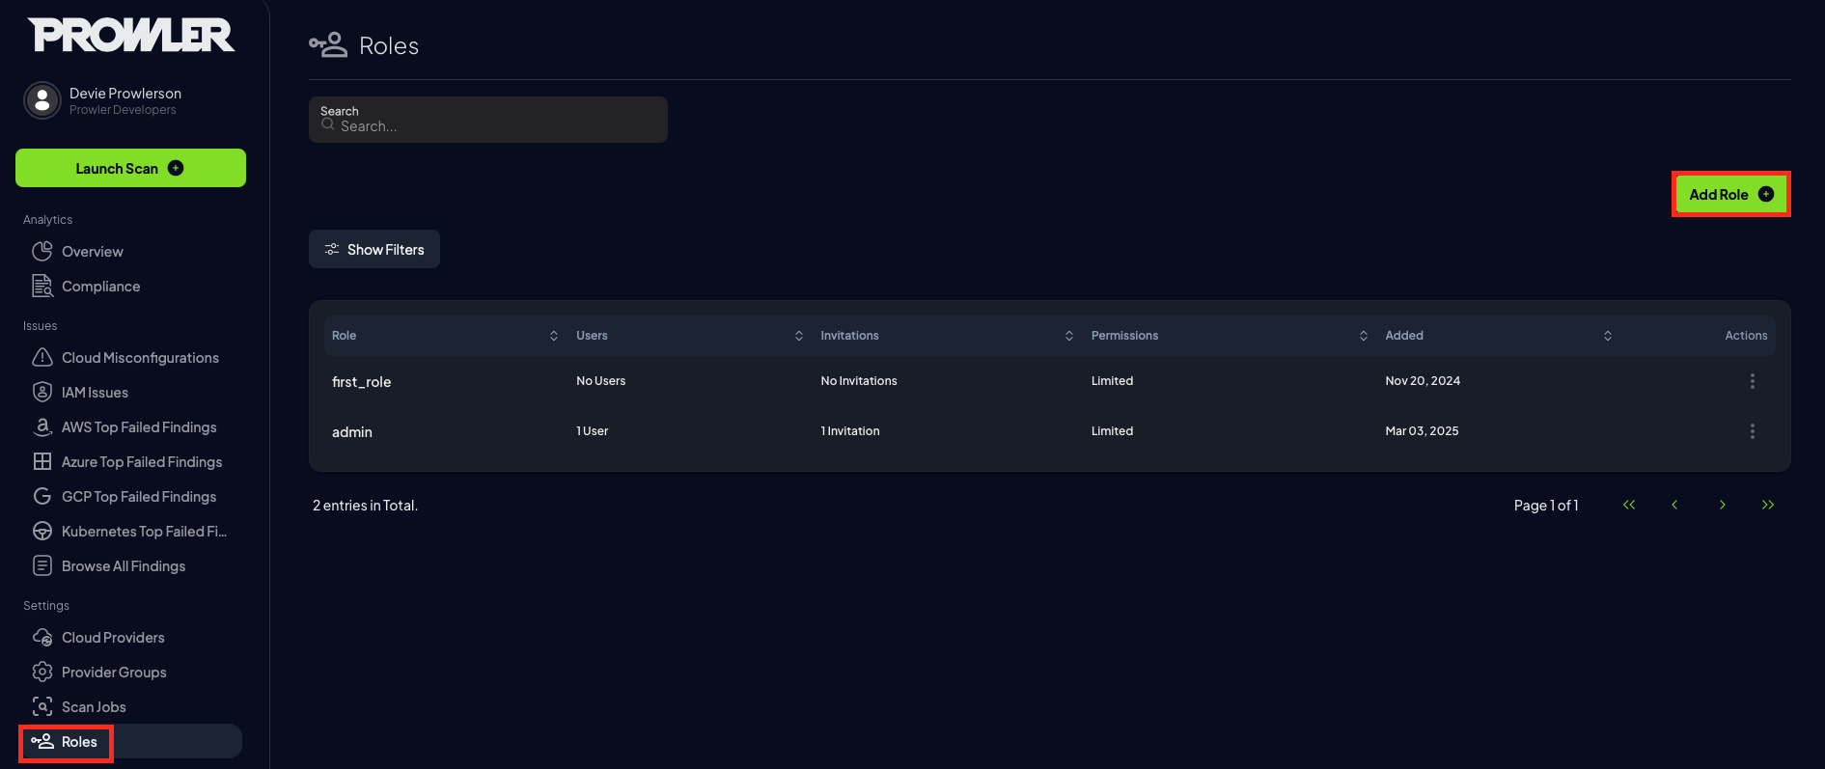Click the Roles key-user sidebar icon
Image resolution: width=1825 pixels, height=769 pixels.
click(x=42, y=741)
